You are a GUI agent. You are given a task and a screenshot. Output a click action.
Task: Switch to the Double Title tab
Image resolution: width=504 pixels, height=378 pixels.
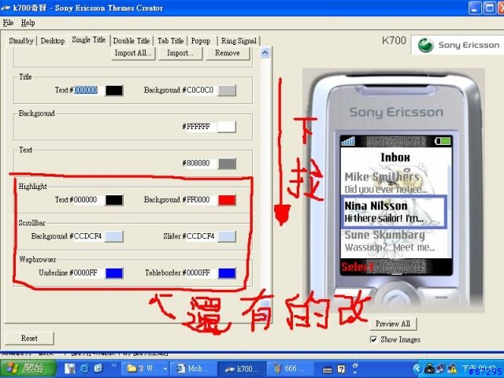132,41
